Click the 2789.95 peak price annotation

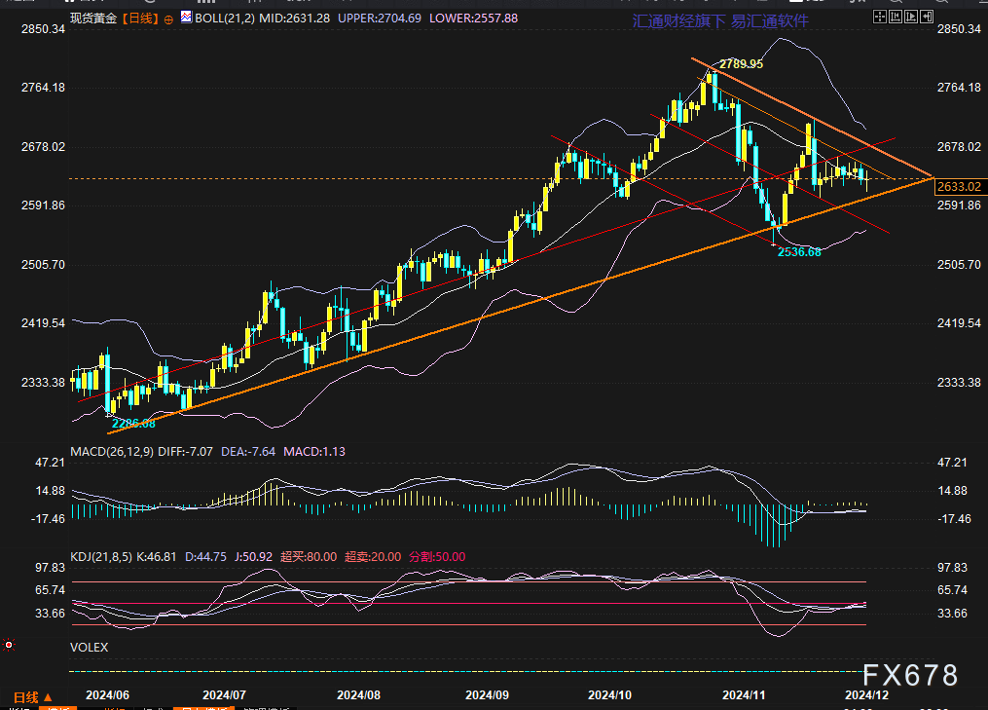(x=741, y=63)
